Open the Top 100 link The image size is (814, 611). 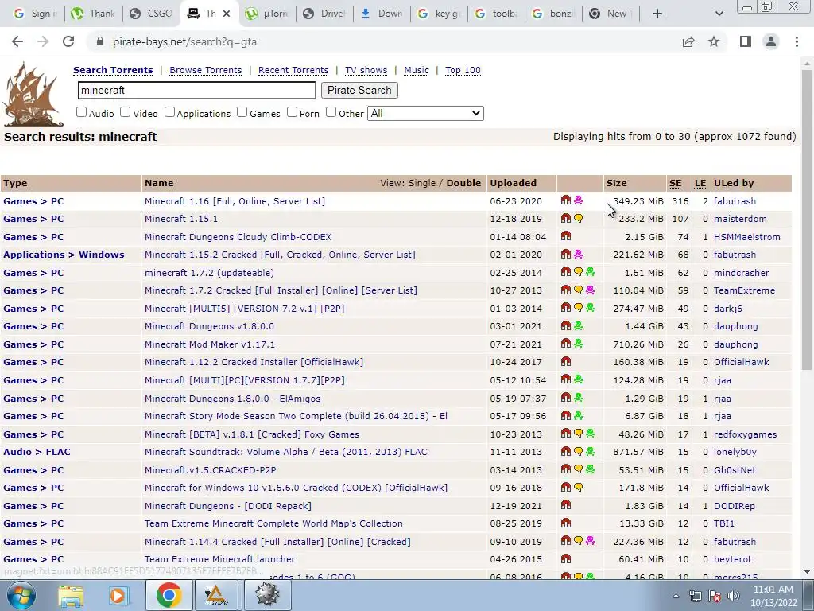click(463, 70)
